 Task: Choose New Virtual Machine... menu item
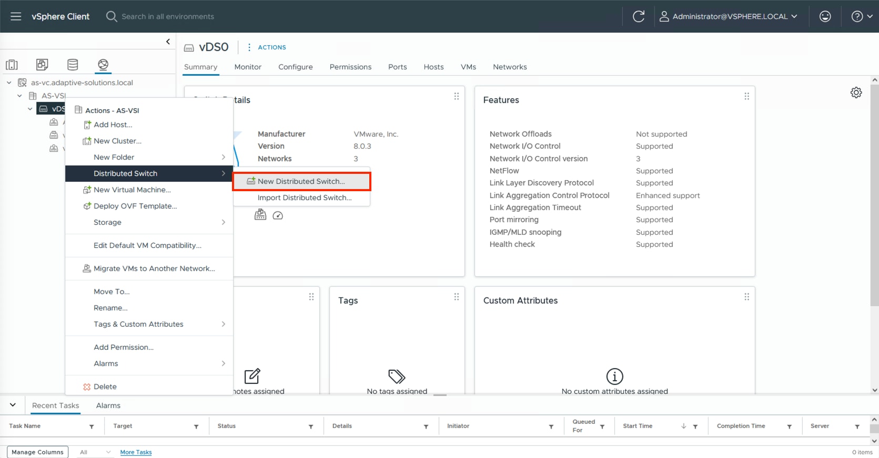149,190
